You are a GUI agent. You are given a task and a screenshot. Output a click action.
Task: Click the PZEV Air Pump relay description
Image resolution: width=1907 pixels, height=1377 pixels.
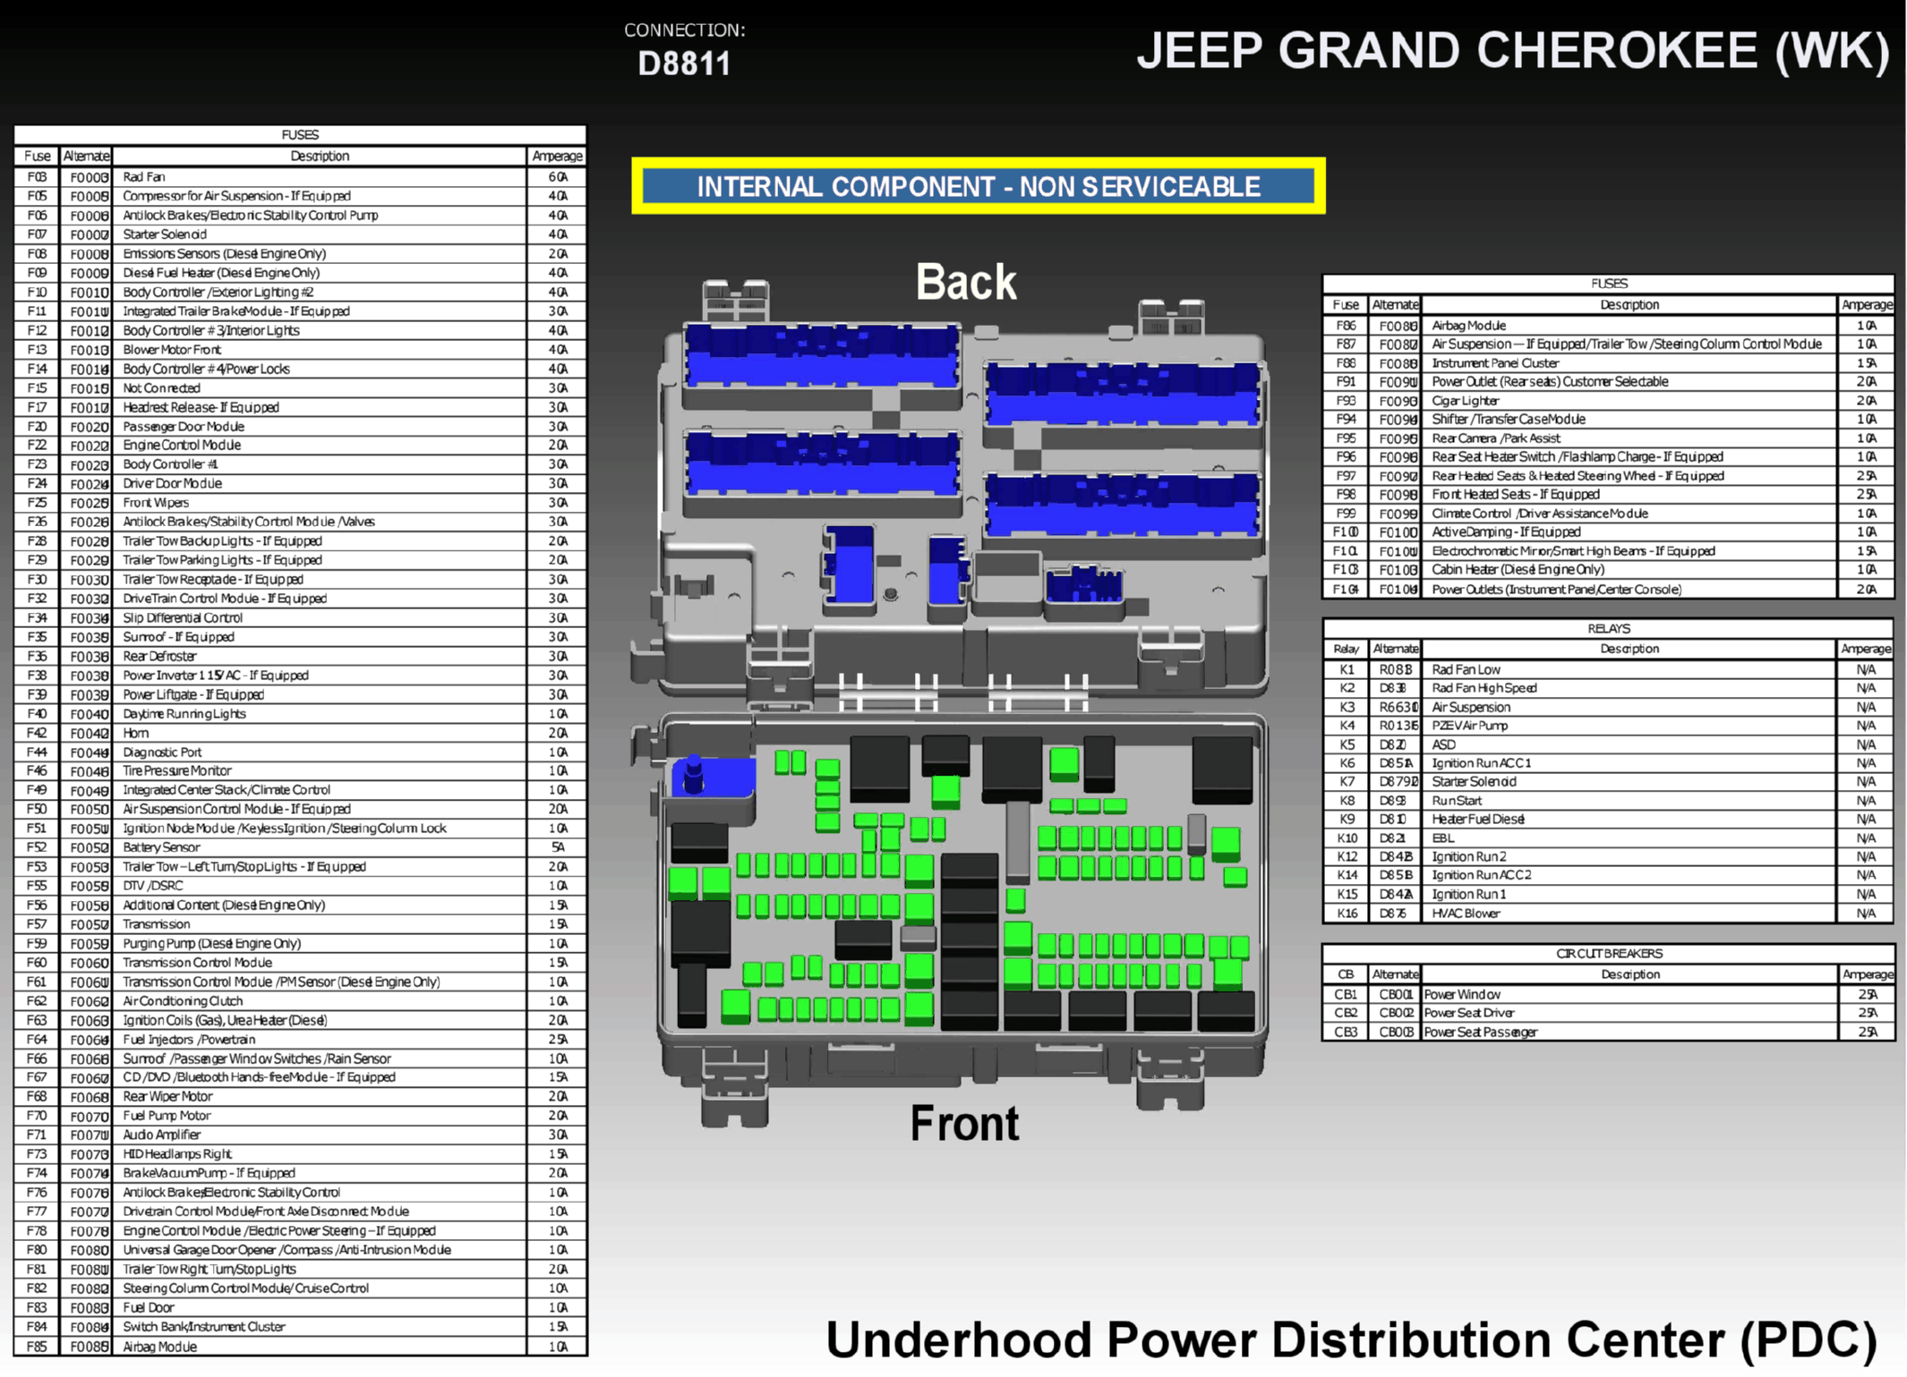tap(1469, 727)
